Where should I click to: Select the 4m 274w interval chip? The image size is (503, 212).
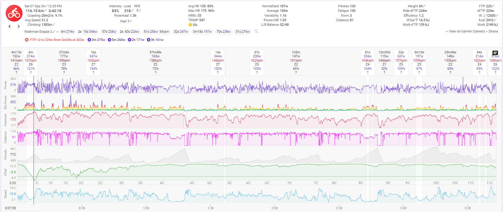(67, 32)
